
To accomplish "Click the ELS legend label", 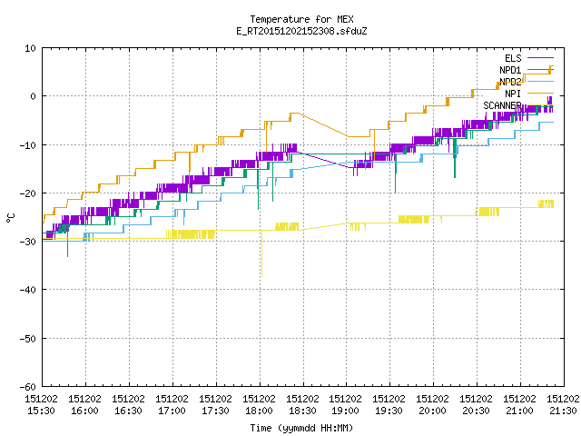I will (513, 58).
